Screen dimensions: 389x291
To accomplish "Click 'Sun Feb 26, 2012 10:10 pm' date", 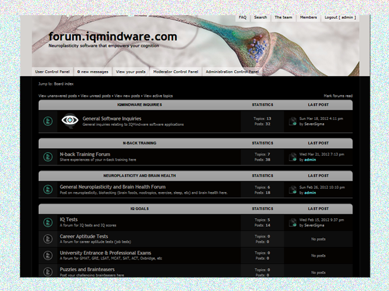I will point(322,187).
